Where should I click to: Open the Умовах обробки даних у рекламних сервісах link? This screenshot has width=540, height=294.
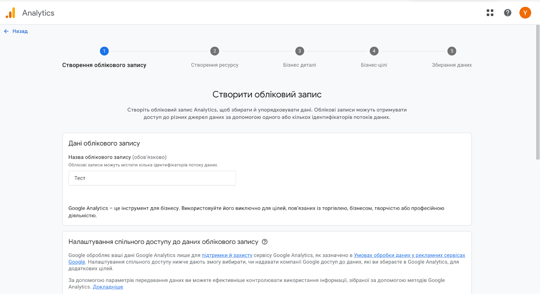point(409,255)
